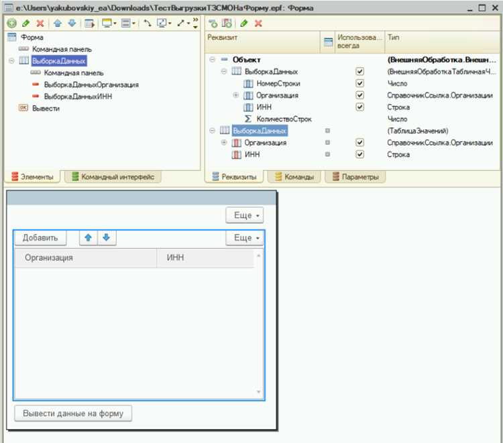Click the Добавить button in the preview
The height and width of the screenshot is (443, 503).
click(40, 238)
